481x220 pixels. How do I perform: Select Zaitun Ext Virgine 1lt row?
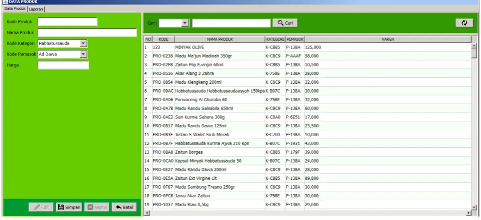[308, 178]
